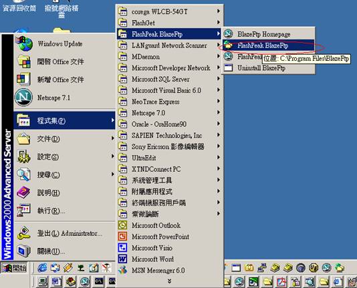Launch Microsoft PowerPoint
Viewport: 357px width, 288px height.
click(169, 237)
